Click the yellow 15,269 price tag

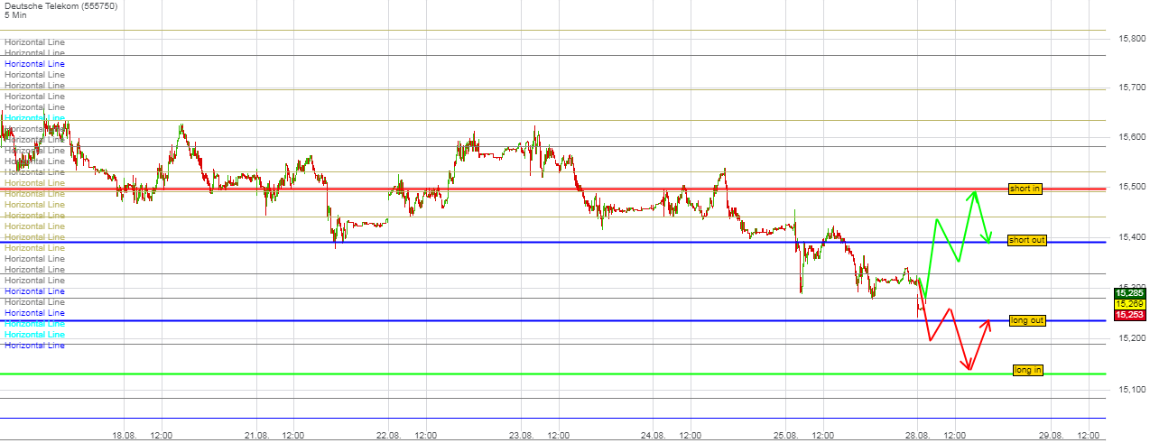(1129, 304)
